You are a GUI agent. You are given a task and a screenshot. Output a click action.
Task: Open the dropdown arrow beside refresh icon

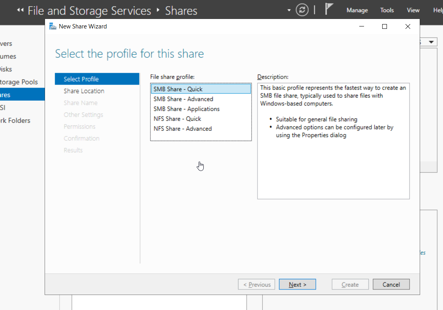[x=289, y=10]
